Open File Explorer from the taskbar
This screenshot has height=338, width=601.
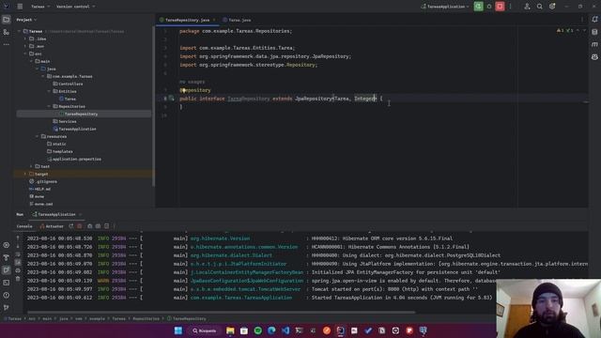tap(230, 330)
